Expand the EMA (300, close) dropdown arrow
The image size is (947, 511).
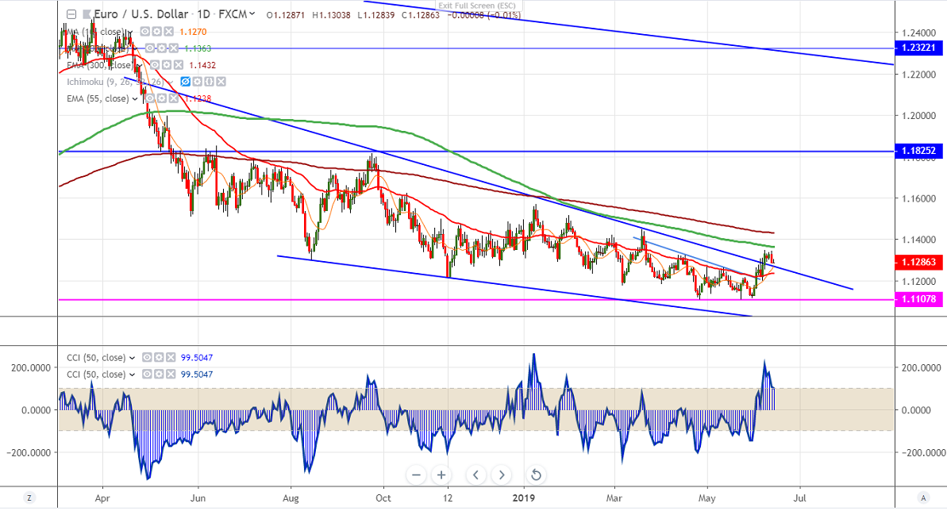point(141,66)
